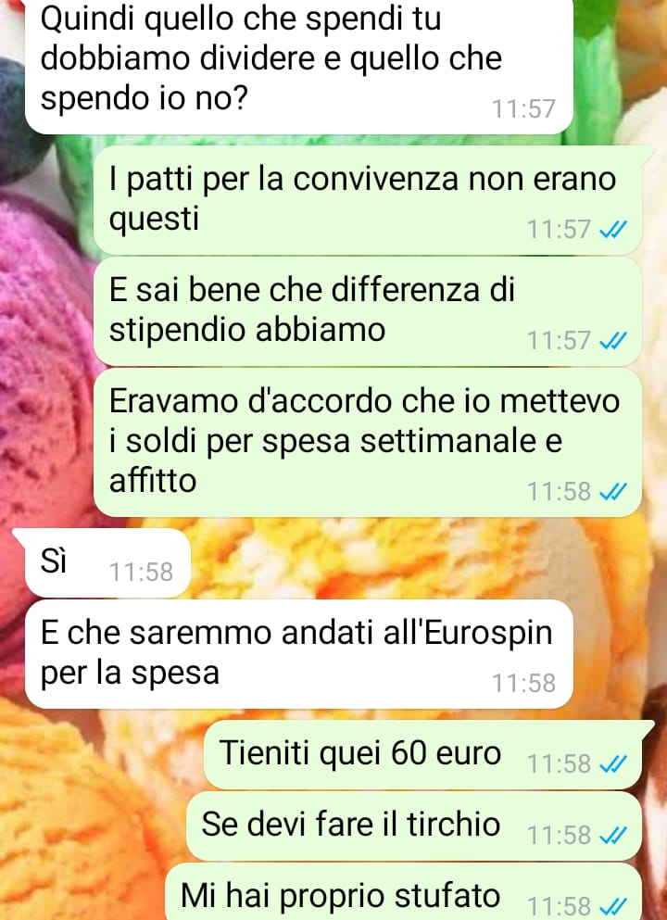Tap the read-receipt ticks beside 'Tieniti quei 60 euro'
The image size is (667, 920).
(613, 764)
